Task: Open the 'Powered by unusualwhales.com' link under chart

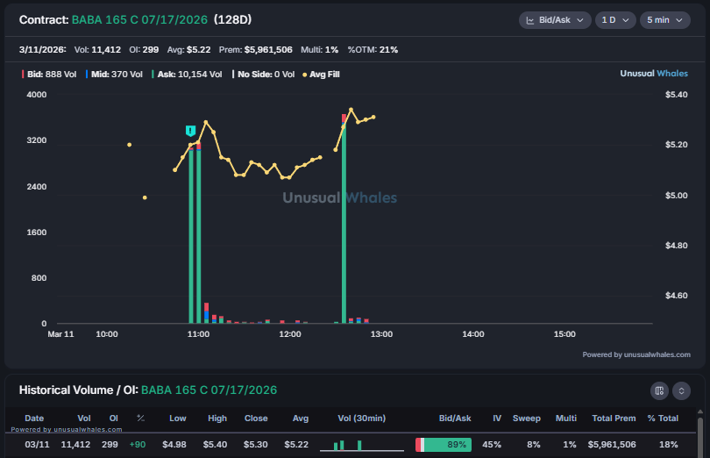Action: pyautogui.click(x=636, y=354)
